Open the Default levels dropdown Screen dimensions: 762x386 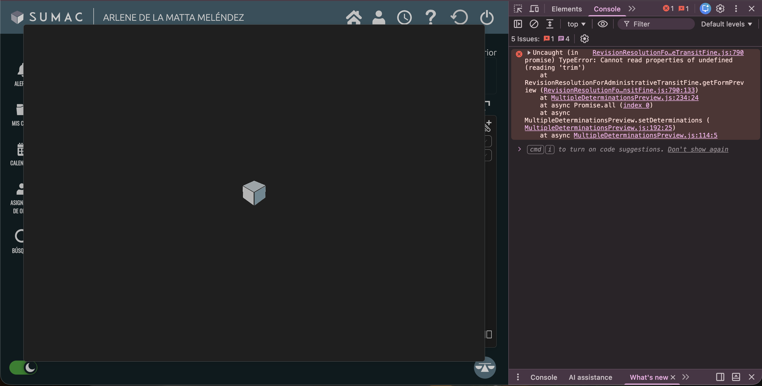(726, 24)
